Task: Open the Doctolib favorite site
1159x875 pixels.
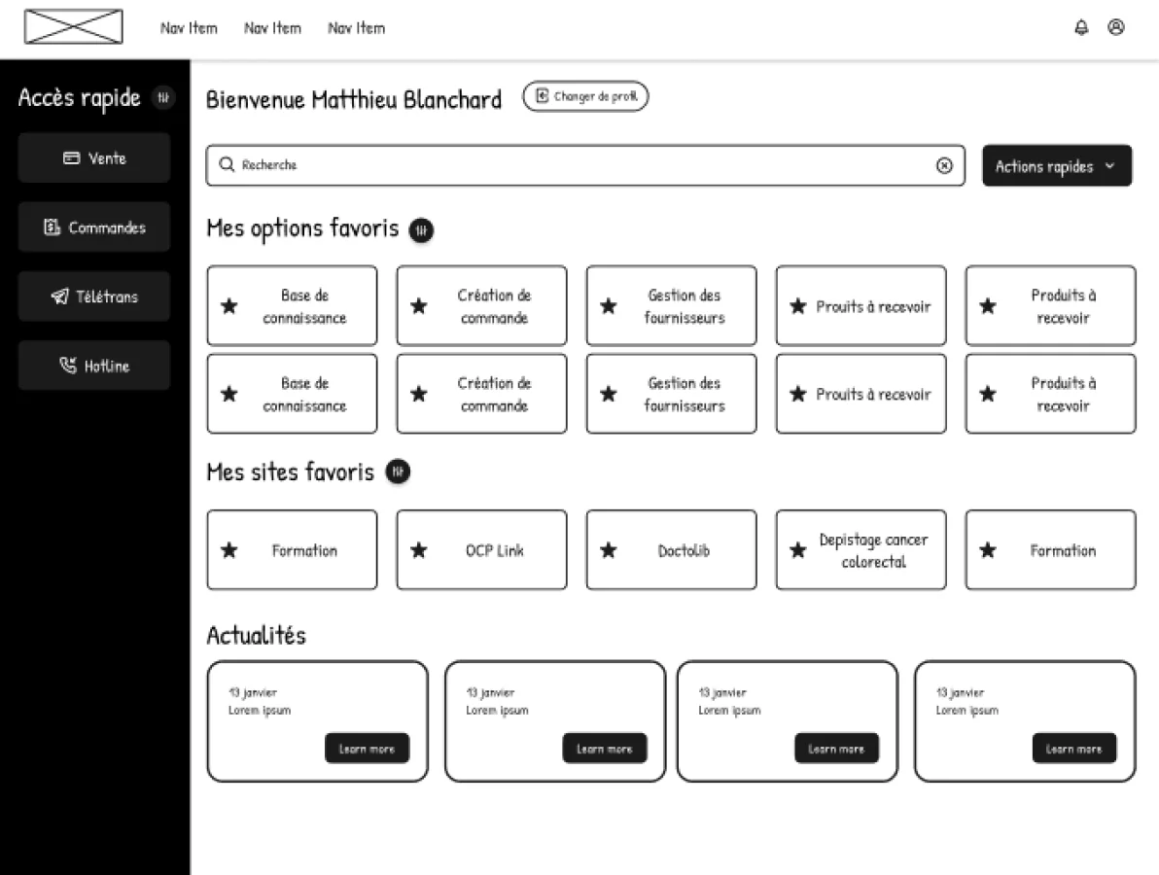Action: (x=671, y=550)
